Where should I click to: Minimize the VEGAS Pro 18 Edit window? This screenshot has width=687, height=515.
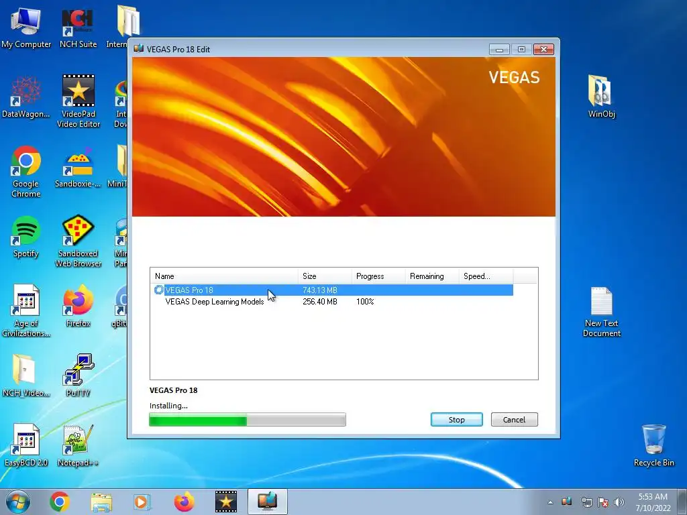pos(499,50)
